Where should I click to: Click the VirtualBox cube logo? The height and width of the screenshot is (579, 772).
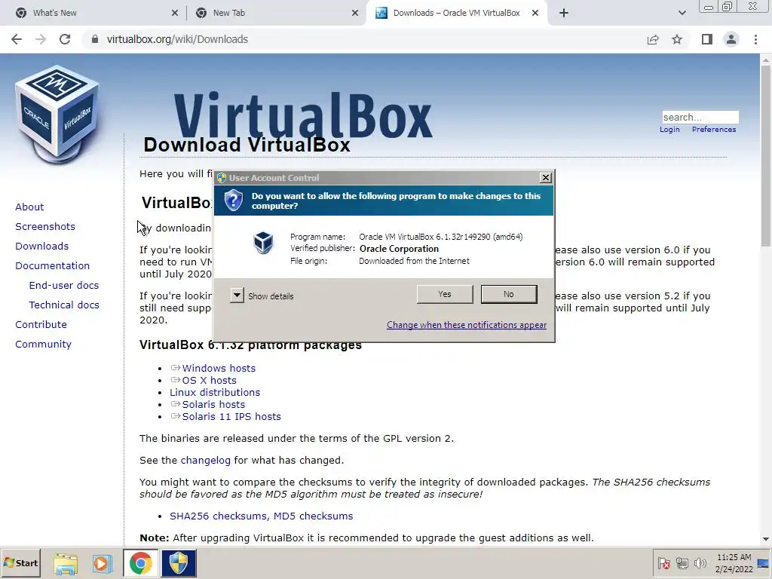pyautogui.click(x=57, y=113)
